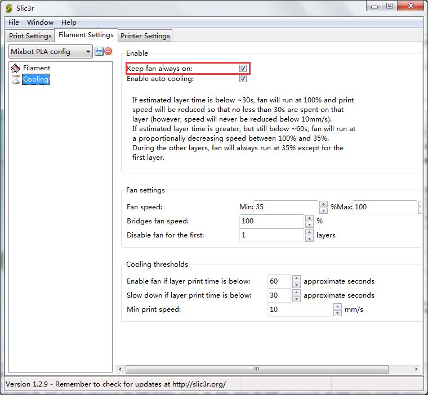Click the Slic3r app icon in the title bar
Screen dimensions: 428x395
9,8
